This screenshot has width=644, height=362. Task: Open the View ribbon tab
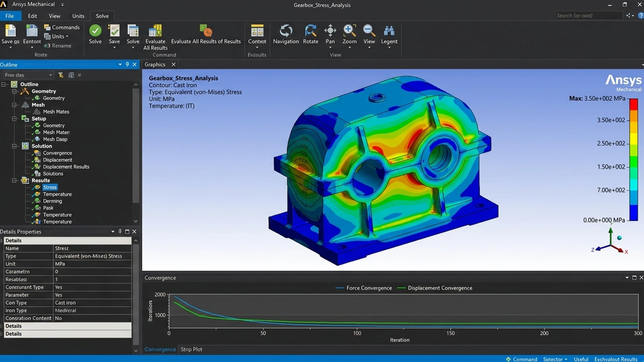pos(55,16)
